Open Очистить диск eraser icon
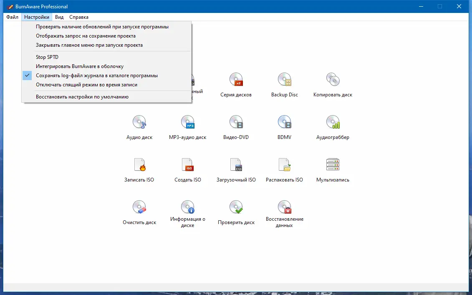This screenshot has width=472, height=295. (x=139, y=207)
